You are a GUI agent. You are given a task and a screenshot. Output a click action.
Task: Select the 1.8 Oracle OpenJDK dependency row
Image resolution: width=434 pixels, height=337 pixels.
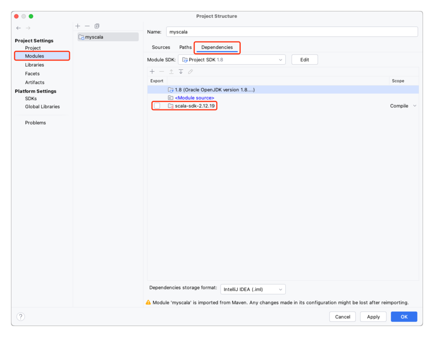click(x=283, y=90)
